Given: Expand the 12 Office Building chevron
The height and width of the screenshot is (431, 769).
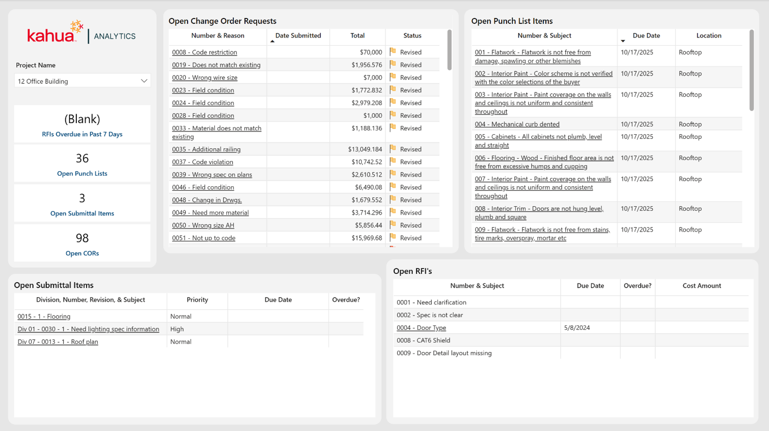Looking at the screenshot, I should click(144, 81).
